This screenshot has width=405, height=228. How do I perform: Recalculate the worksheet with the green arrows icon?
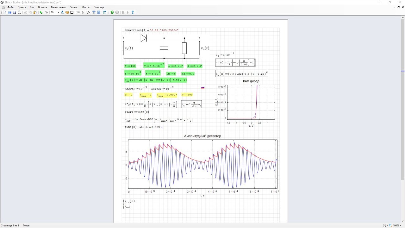point(112,12)
